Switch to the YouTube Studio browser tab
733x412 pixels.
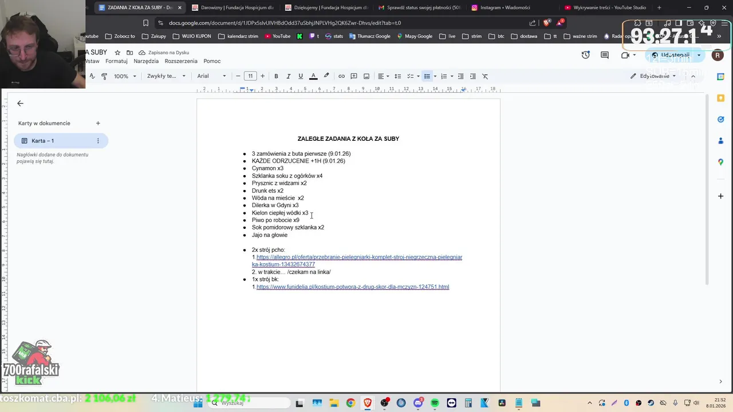click(606, 7)
